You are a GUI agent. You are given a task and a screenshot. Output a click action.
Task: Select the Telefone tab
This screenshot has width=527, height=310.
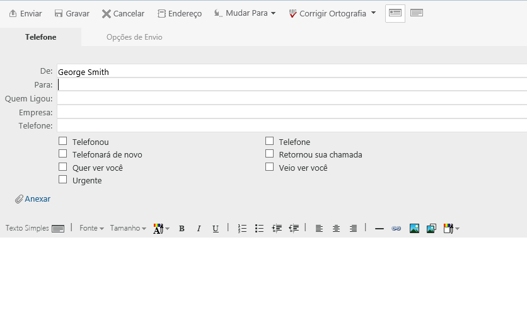click(x=41, y=37)
